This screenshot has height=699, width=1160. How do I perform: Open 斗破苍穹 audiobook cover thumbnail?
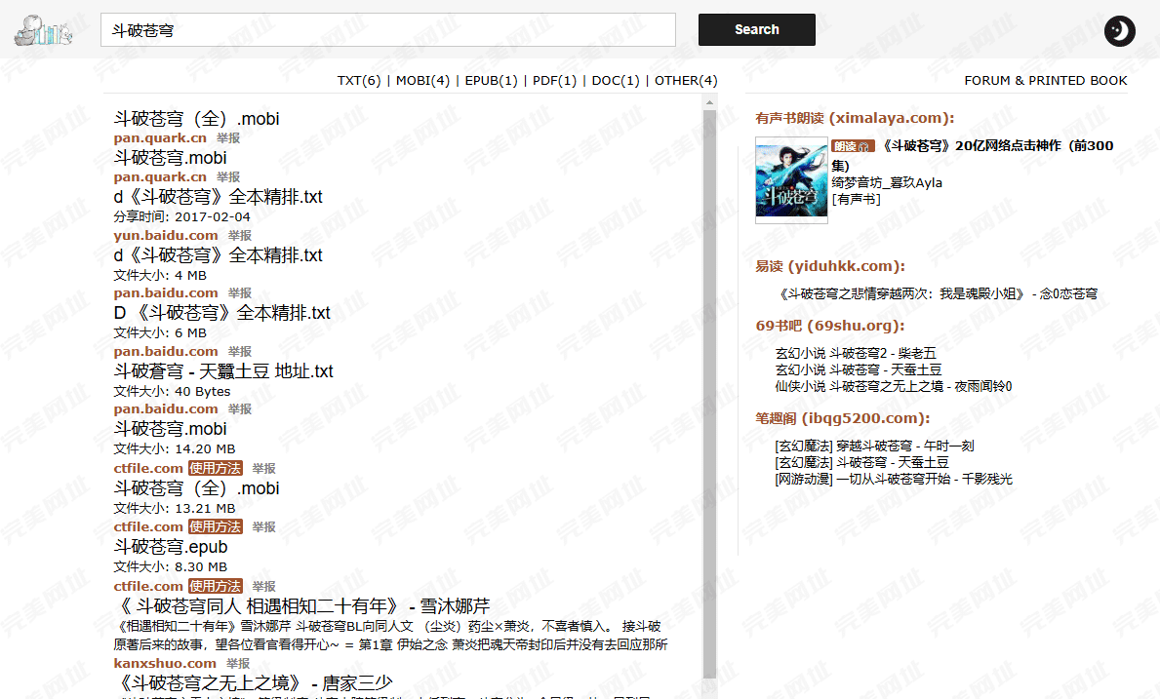tap(791, 180)
